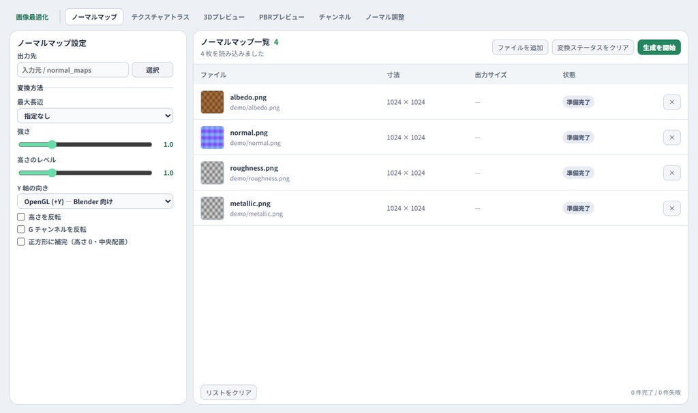This screenshot has height=413, width=698.
Task: Click the 準備完了 badge for normal.png
Action: coord(578,137)
